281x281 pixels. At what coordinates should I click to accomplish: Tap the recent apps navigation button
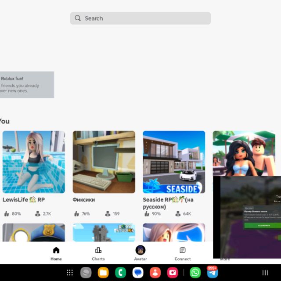point(265,273)
